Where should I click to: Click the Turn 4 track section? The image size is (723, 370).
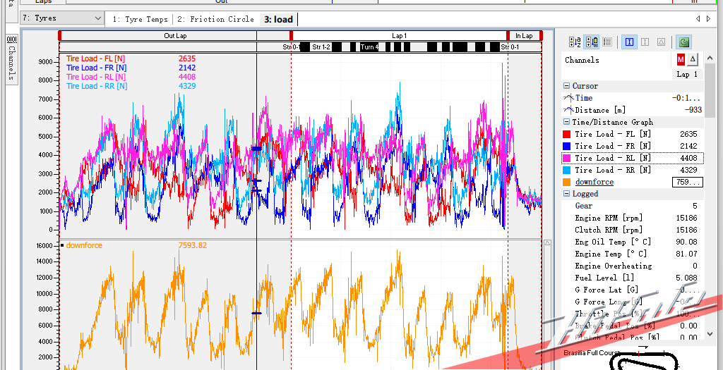coord(370,47)
